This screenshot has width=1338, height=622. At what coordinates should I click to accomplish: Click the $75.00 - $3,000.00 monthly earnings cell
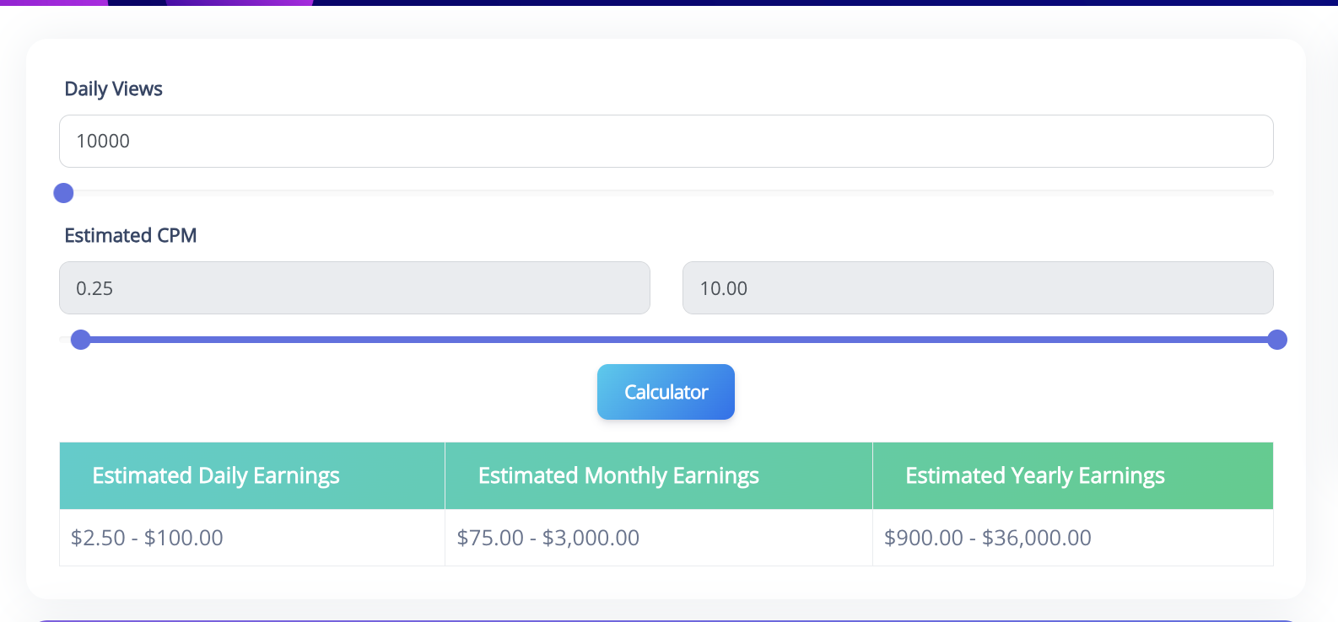coord(548,538)
